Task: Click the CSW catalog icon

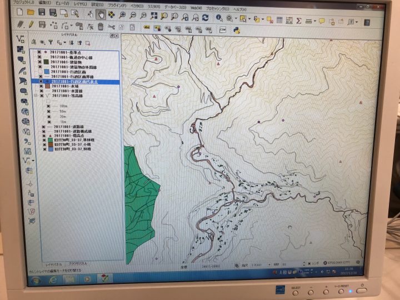Action: point(223,30)
